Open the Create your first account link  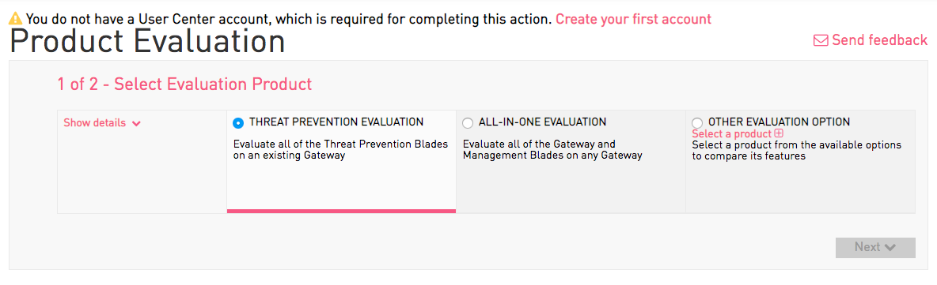[x=633, y=19]
